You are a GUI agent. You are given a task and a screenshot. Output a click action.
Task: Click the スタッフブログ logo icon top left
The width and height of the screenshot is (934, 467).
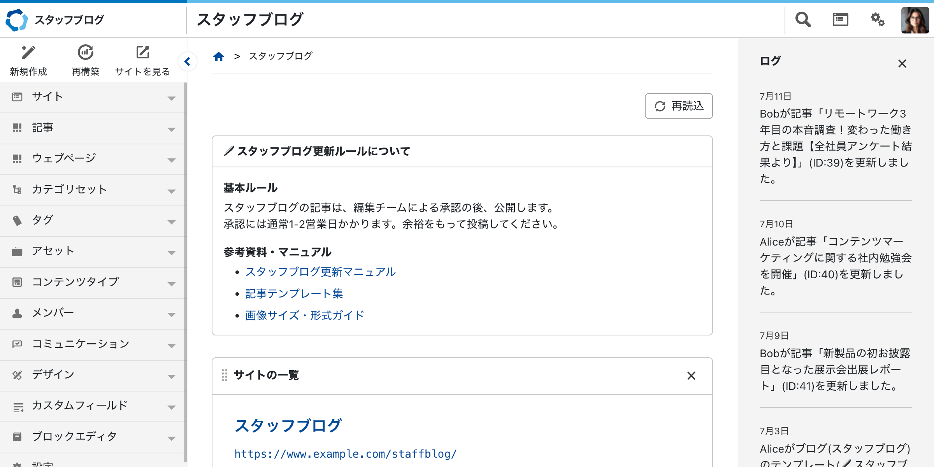(16, 20)
